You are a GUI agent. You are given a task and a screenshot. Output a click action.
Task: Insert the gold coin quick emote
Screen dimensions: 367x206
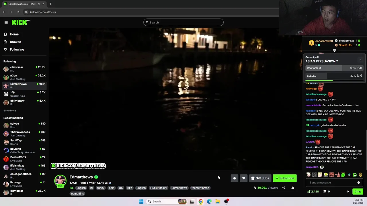[x=360, y=175]
